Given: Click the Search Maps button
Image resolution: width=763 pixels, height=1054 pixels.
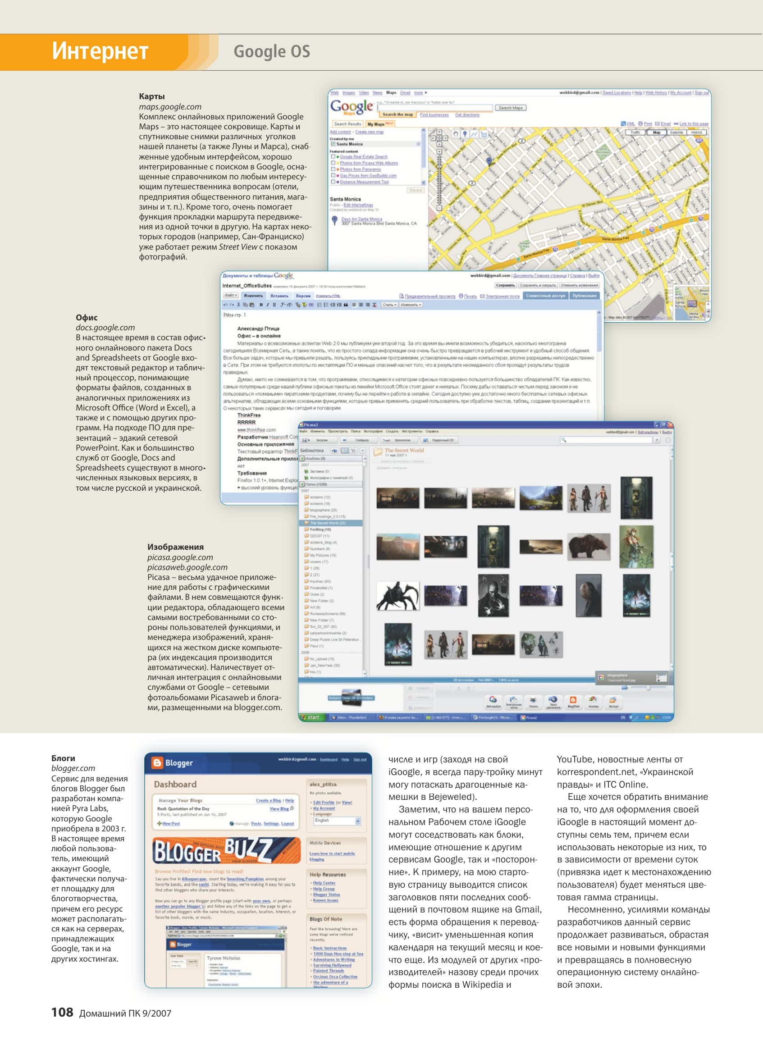Looking at the screenshot, I should tap(510, 108).
